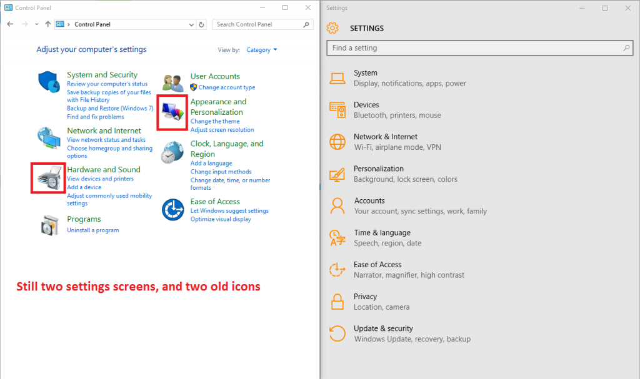
Task: Click Change input methods link
Action: [x=221, y=172]
